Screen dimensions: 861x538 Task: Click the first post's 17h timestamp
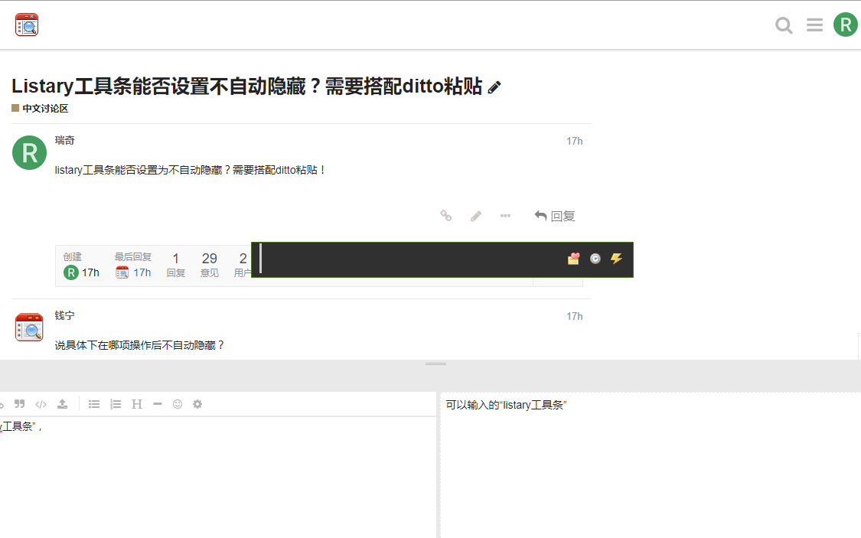pyautogui.click(x=574, y=141)
